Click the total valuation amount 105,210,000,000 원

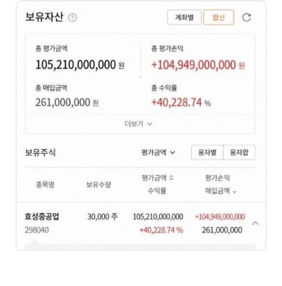pos(80,65)
